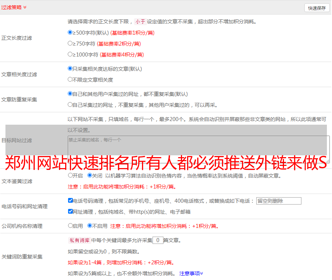Viewport: 332px width, 280px height.
Task: Turn on 文本鉴黄过滤 with 开启
Action: 70,175
